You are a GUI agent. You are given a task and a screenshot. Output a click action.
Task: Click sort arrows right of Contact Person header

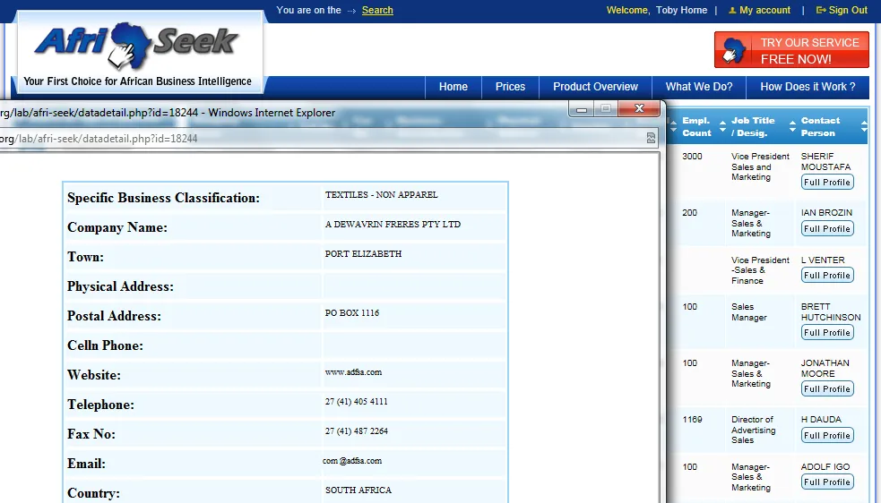pyautogui.click(x=864, y=127)
